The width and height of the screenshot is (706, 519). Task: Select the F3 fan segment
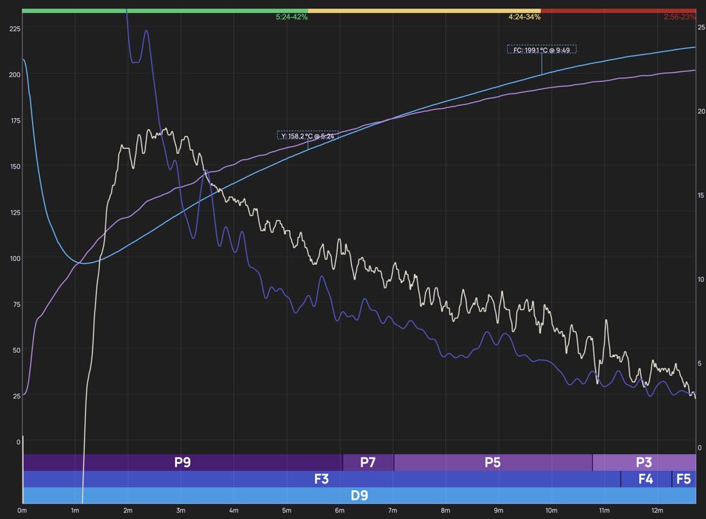point(321,479)
